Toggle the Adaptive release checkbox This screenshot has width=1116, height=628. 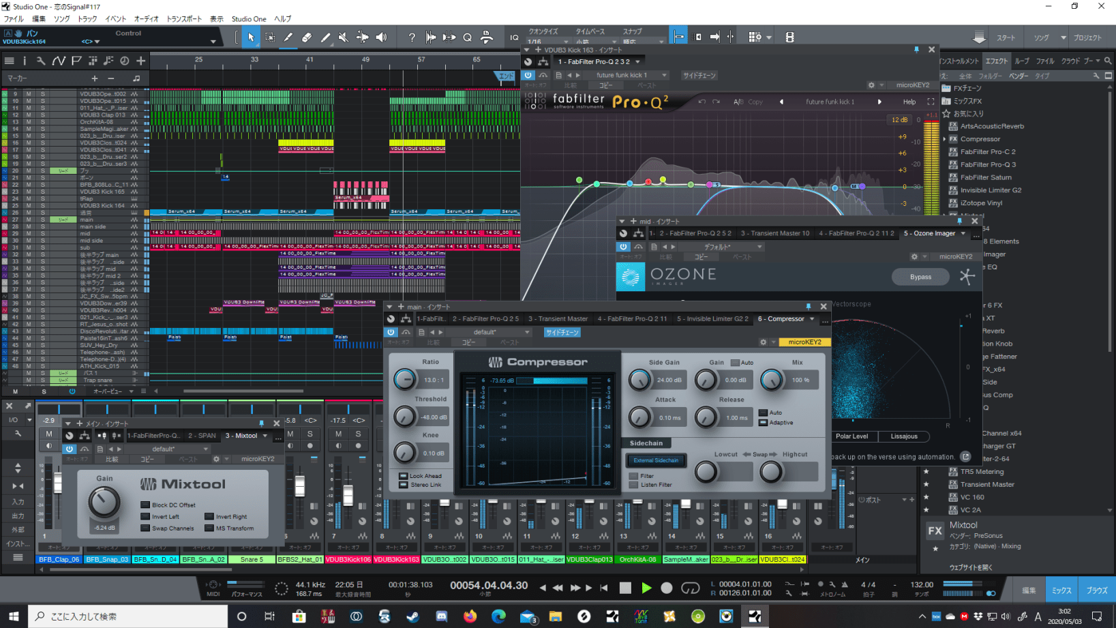pos(763,423)
